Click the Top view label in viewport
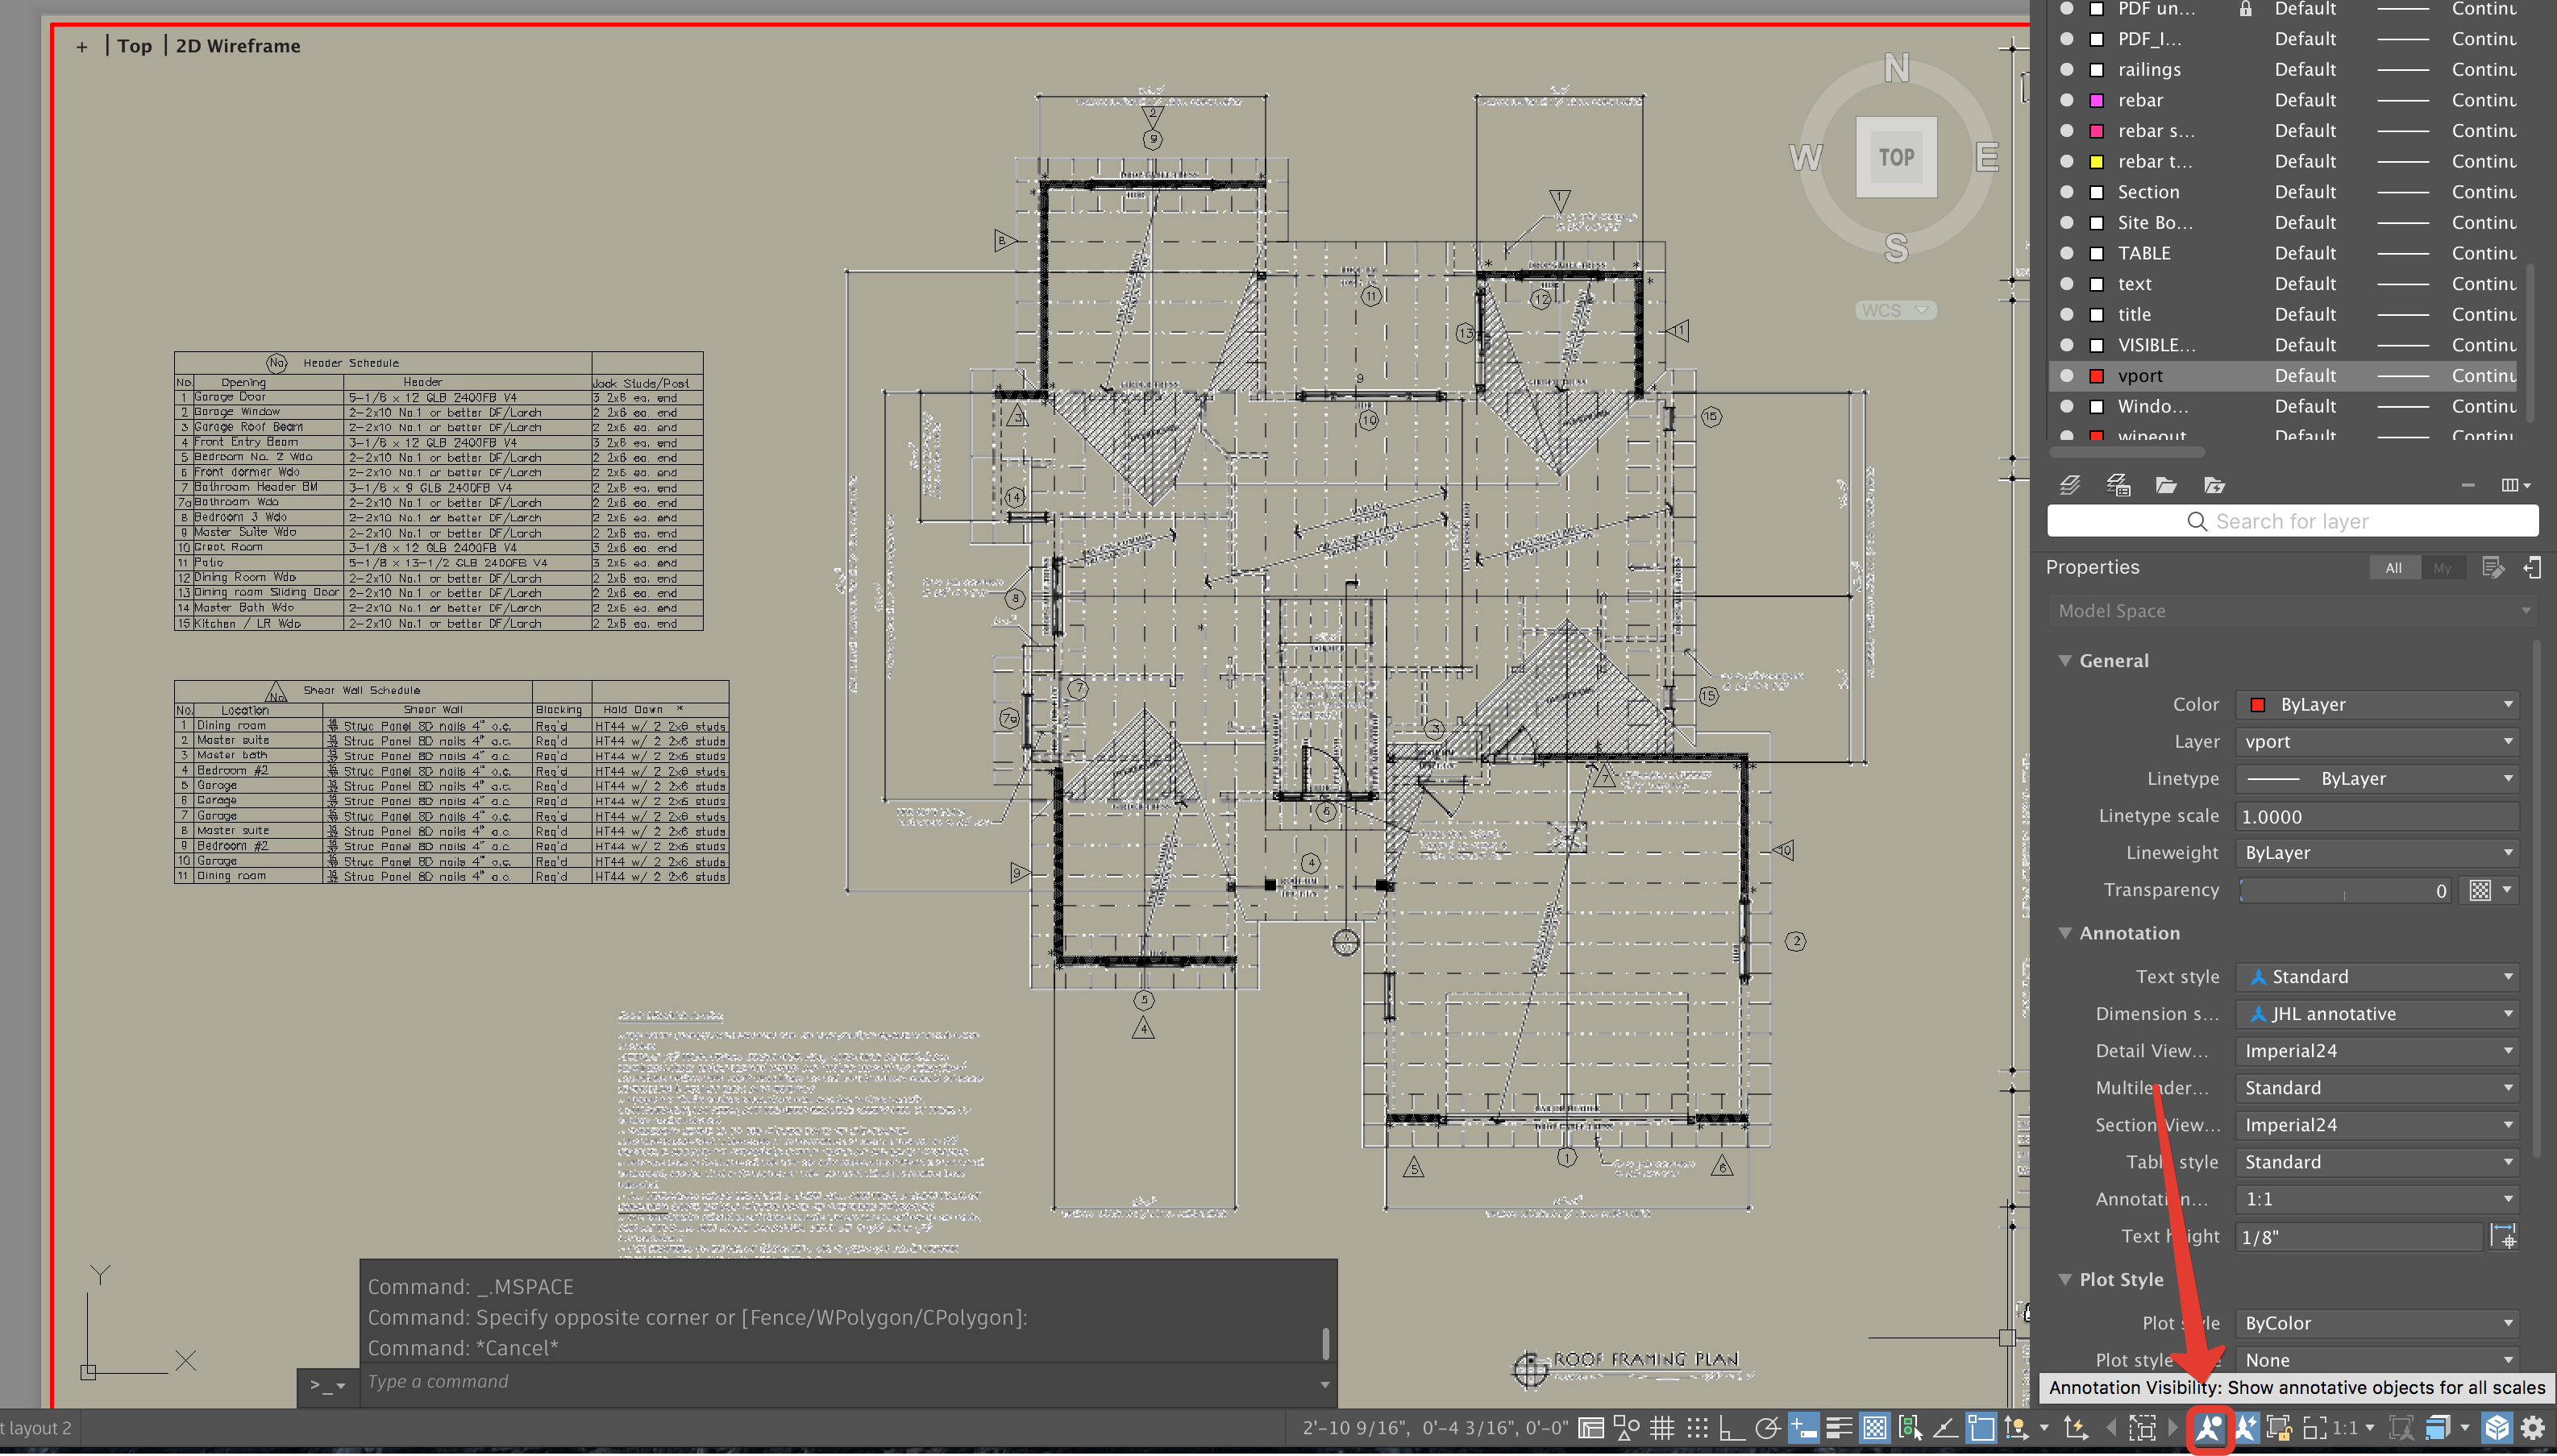 (x=134, y=46)
